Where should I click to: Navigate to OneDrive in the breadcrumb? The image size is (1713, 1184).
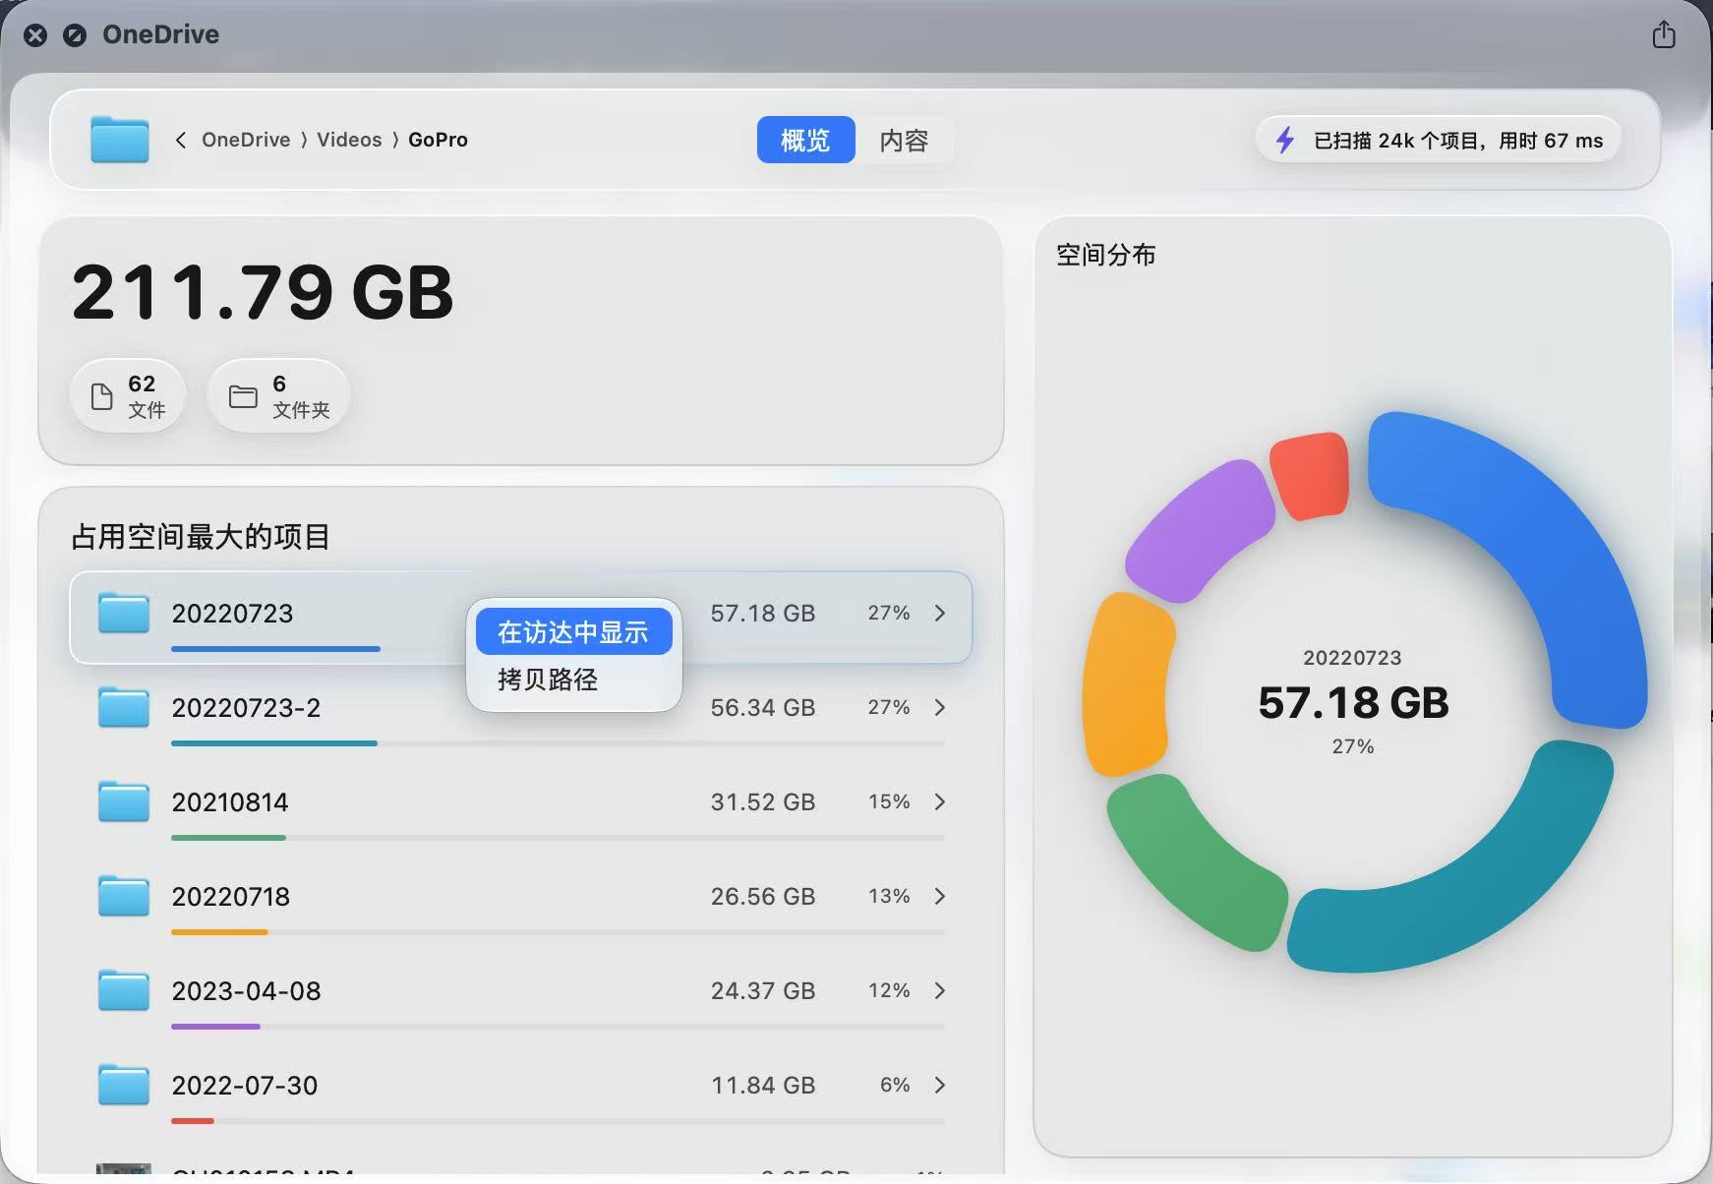(246, 140)
